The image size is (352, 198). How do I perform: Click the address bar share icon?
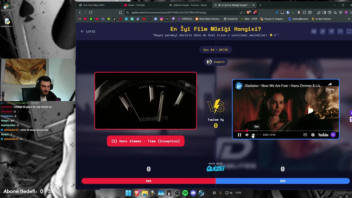click(241, 12)
